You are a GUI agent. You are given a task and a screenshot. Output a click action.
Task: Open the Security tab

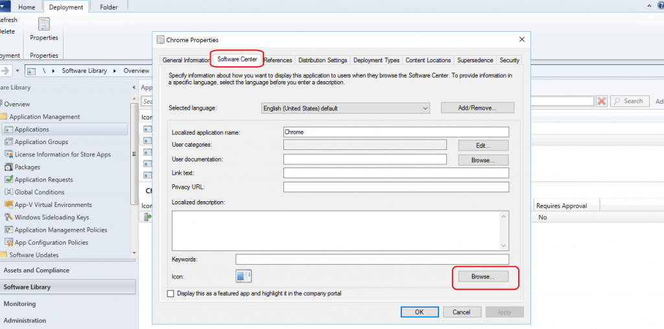click(510, 60)
